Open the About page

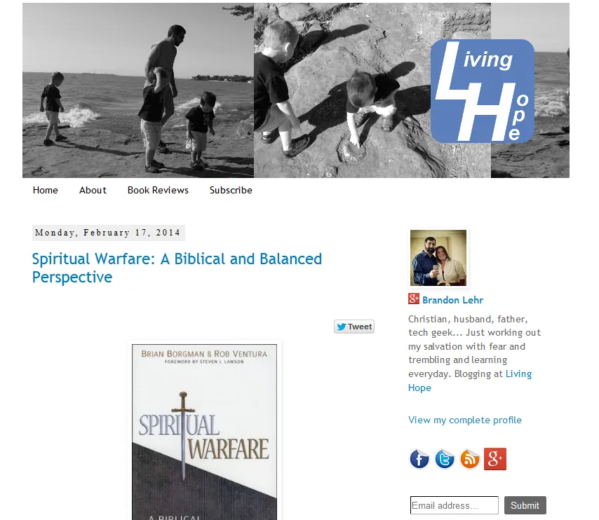tap(93, 190)
